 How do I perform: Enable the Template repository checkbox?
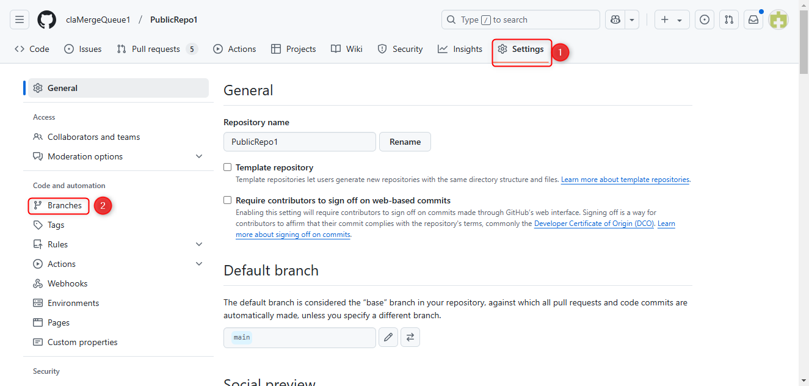point(228,167)
